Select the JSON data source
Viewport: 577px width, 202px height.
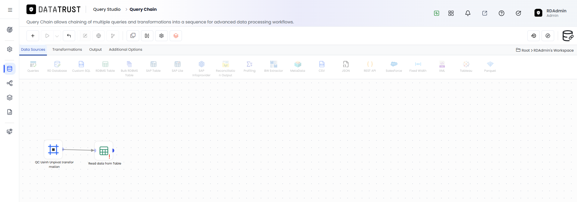pos(346,67)
